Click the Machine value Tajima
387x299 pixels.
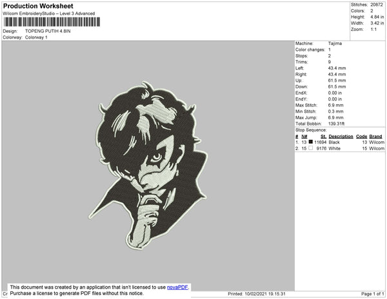335,43
